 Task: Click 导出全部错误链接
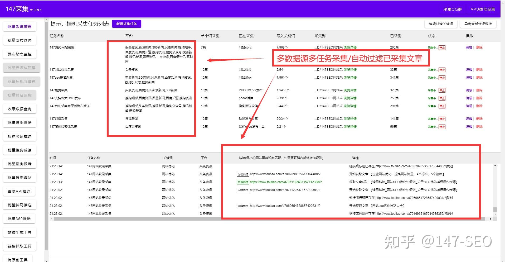[x=478, y=23]
